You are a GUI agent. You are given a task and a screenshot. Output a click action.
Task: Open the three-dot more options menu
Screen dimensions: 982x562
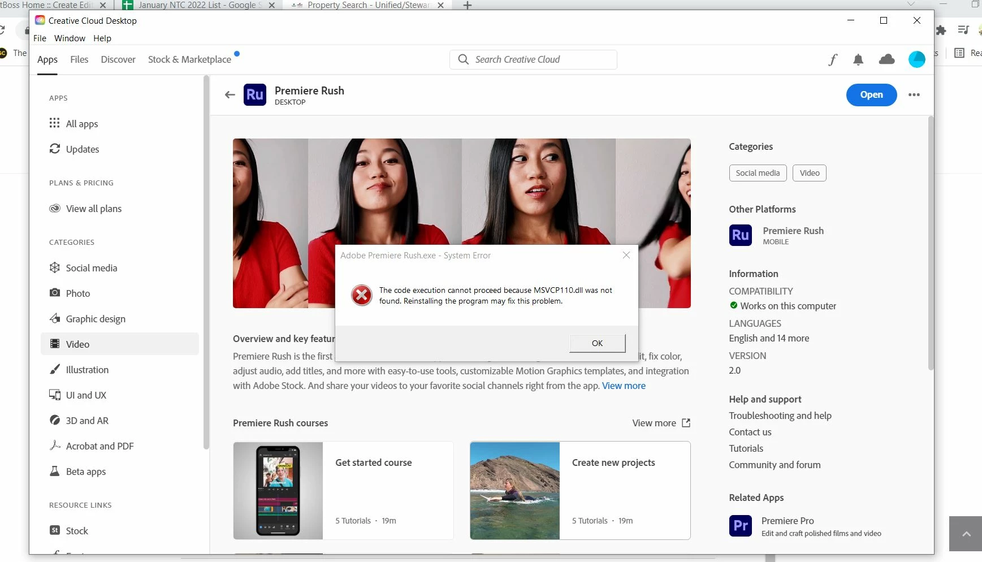click(914, 94)
